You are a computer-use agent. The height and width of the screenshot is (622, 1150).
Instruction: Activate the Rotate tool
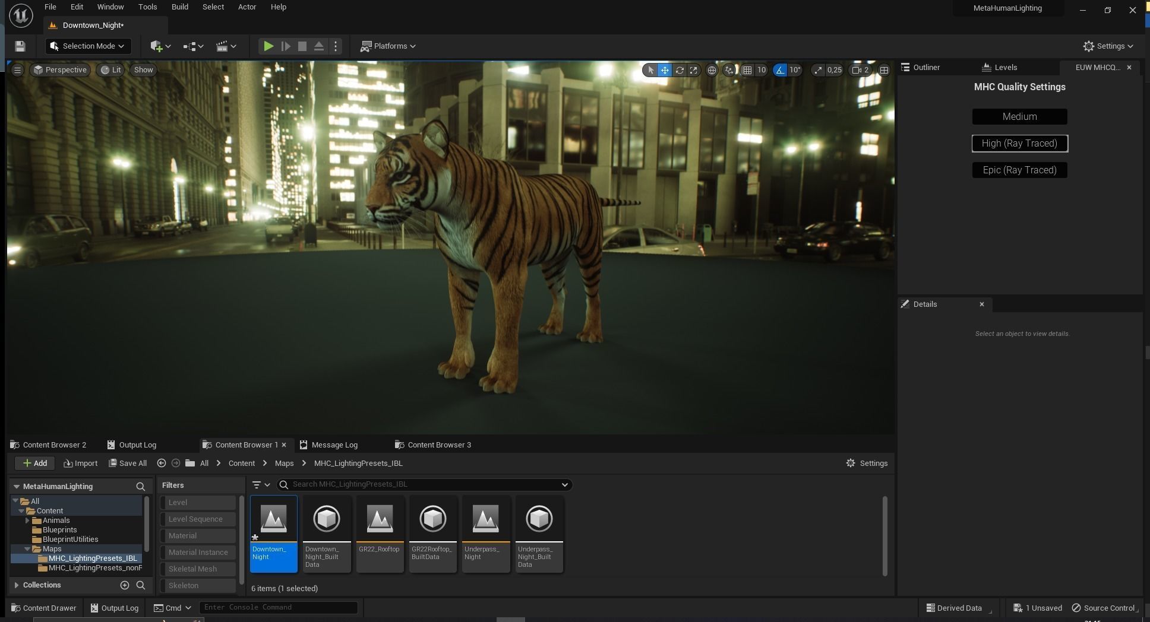click(680, 70)
